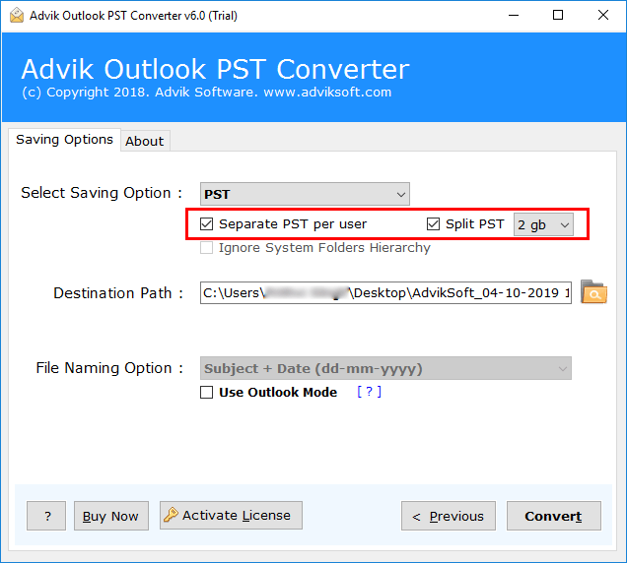Close the Advik Outlook PST Converter window
Viewport: 627px width, 563px height.
tap(603, 15)
